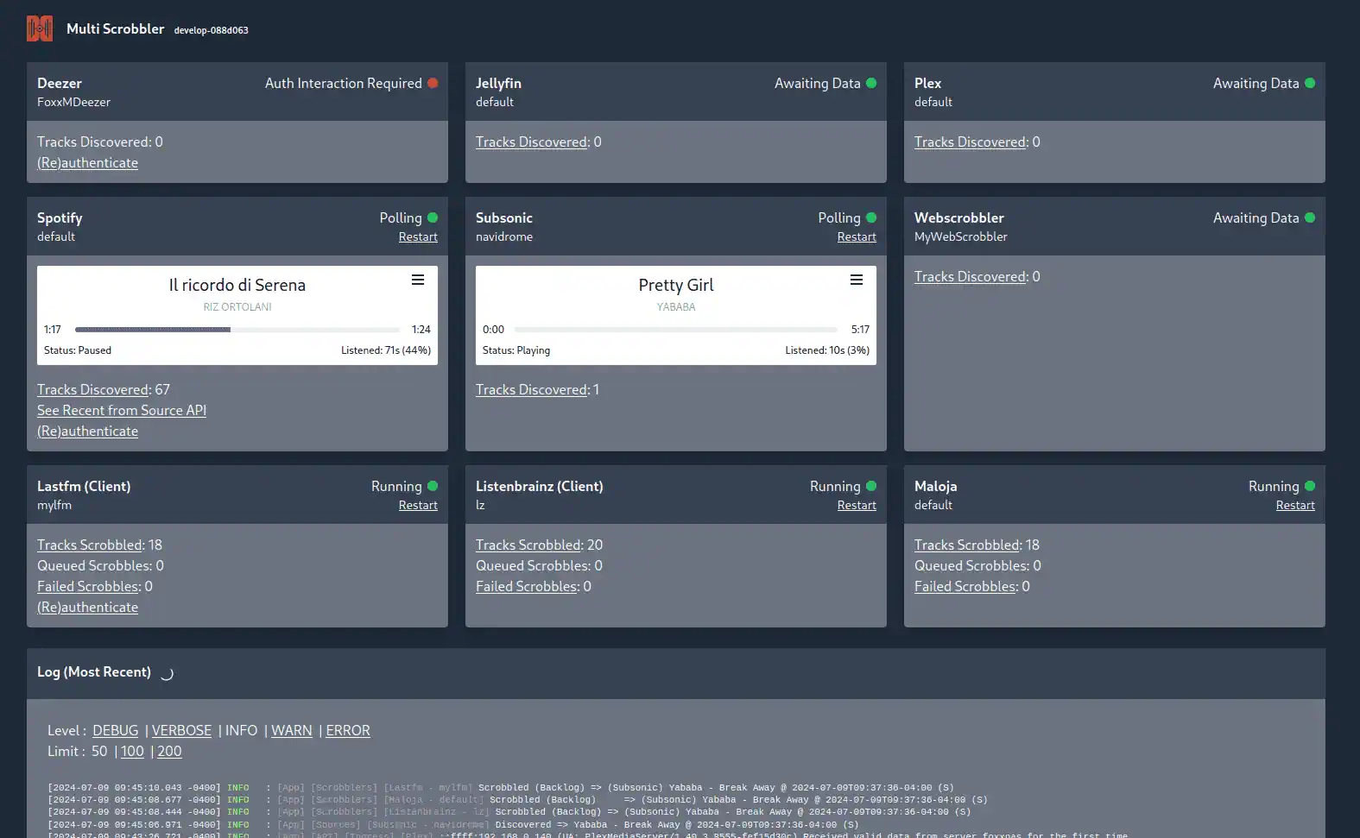This screenshot has height=838, width=1360.
Task: Click the Multi Scrobbler title text
Action: tap(115, 28)
